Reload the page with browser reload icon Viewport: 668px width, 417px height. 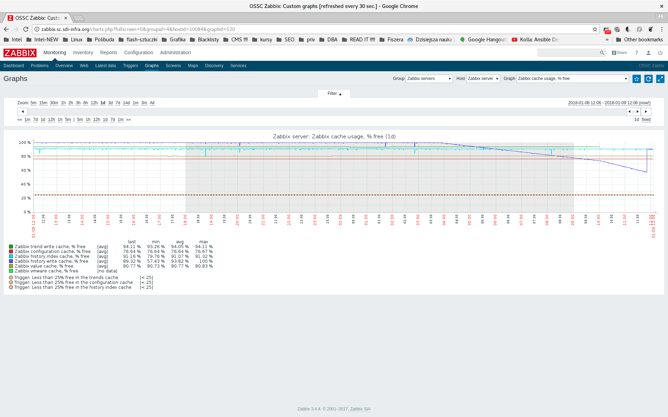coord(26,29)
